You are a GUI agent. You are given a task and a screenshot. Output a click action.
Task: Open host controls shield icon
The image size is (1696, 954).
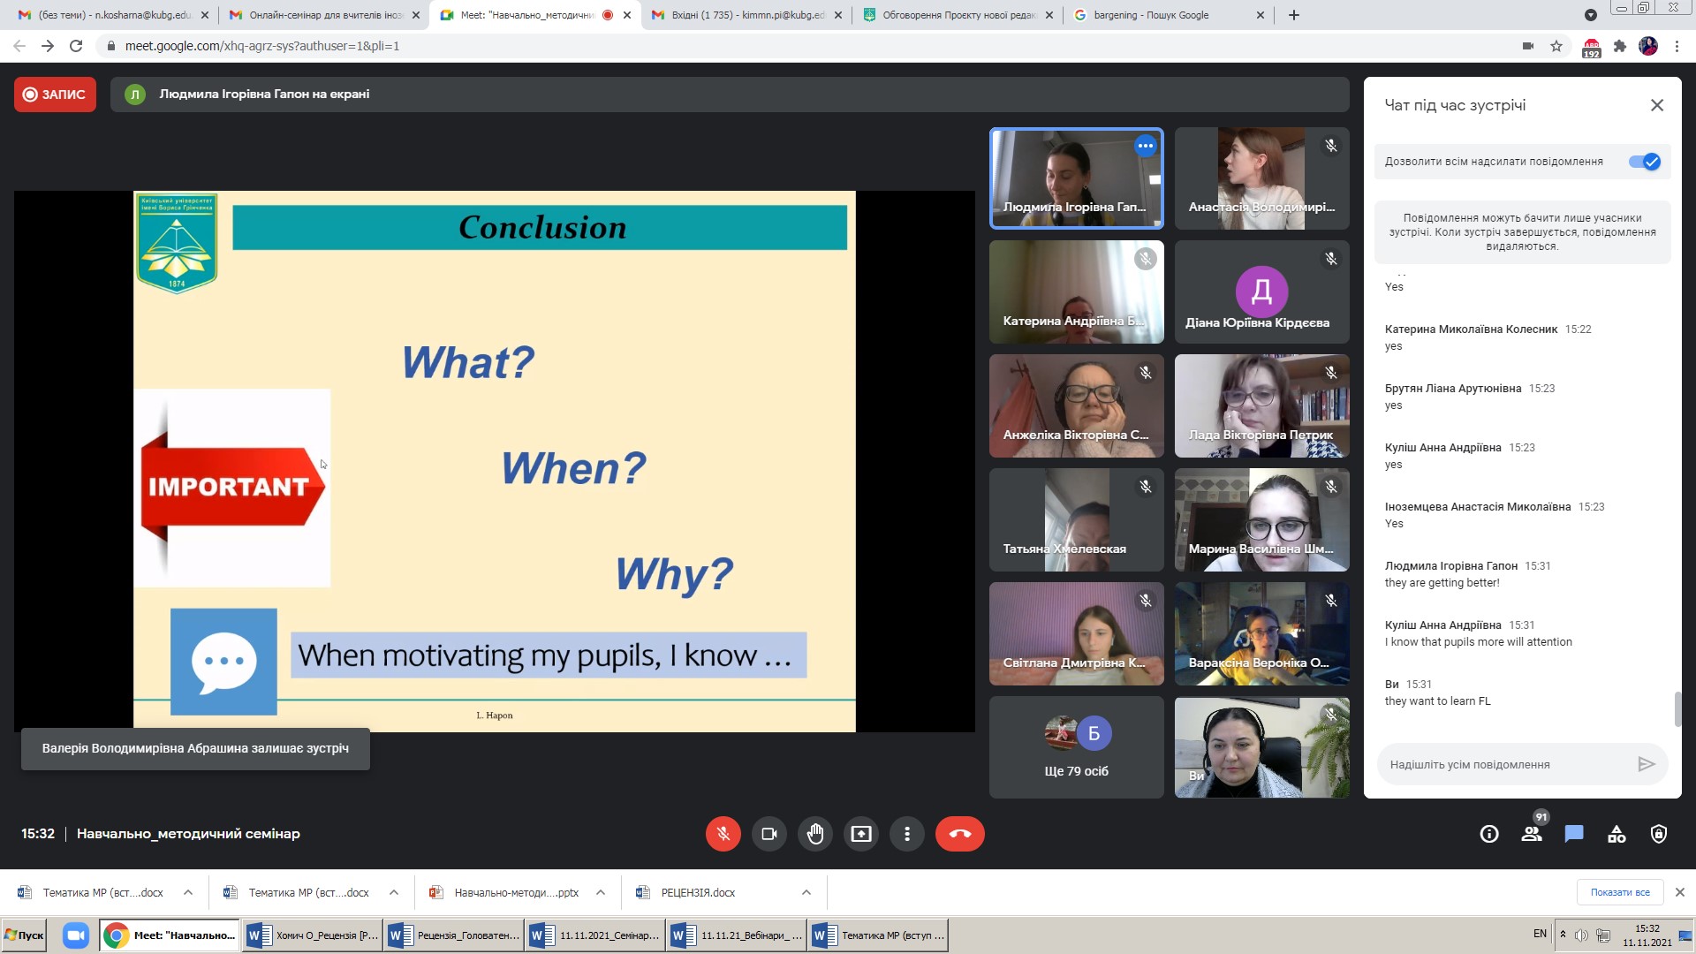[x=1659, y=834]
